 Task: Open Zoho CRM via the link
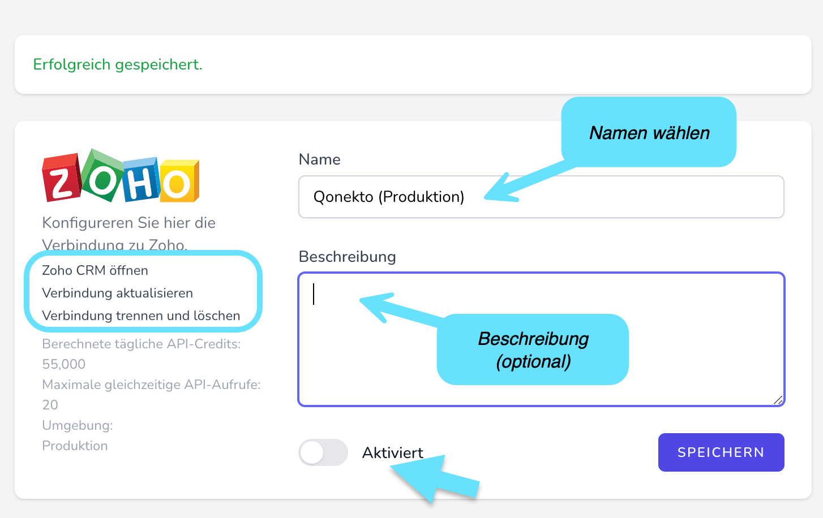95,270
